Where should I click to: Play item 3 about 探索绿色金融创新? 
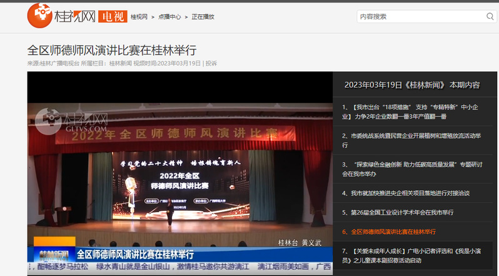click(412, 169)
